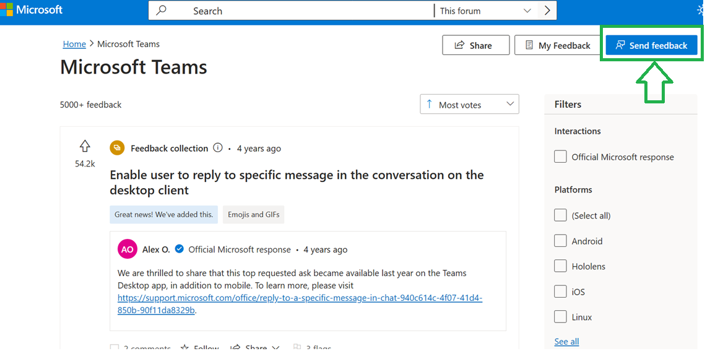Open the This forum scope dropdown
The width and height of the screenshot is (710, 351).
coord(485,11)
